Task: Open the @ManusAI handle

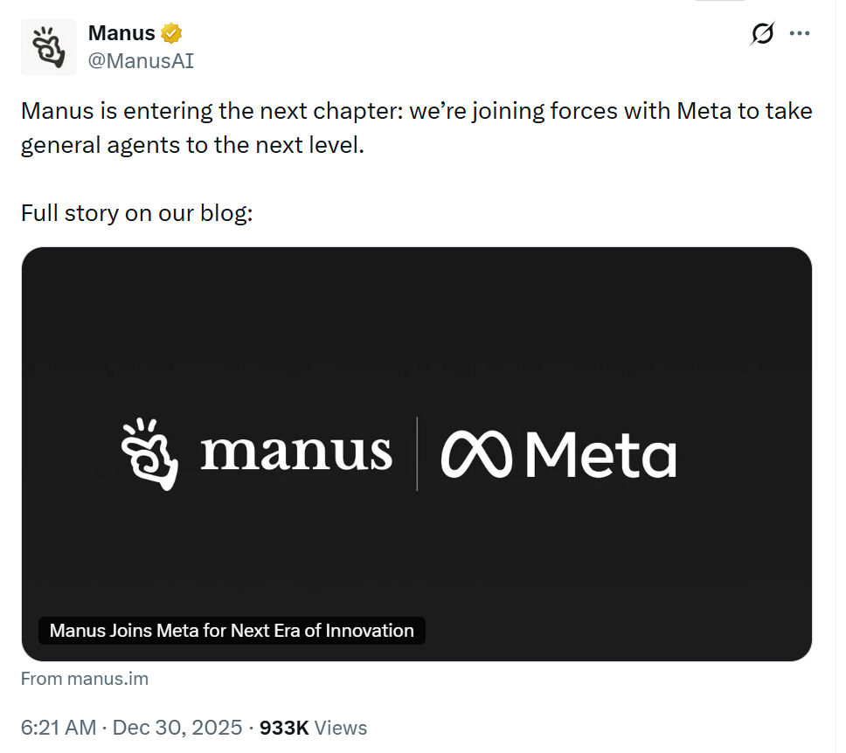Action: [142, 60]
